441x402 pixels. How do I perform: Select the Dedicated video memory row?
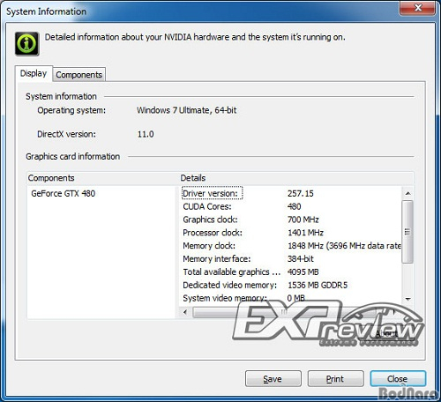point(291,285)
